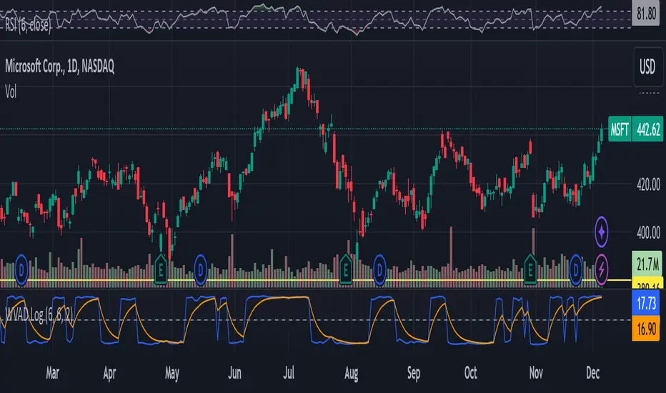Click the Mar label on time axis
Viewport: 666px width, 393px height.
(53, 373)
